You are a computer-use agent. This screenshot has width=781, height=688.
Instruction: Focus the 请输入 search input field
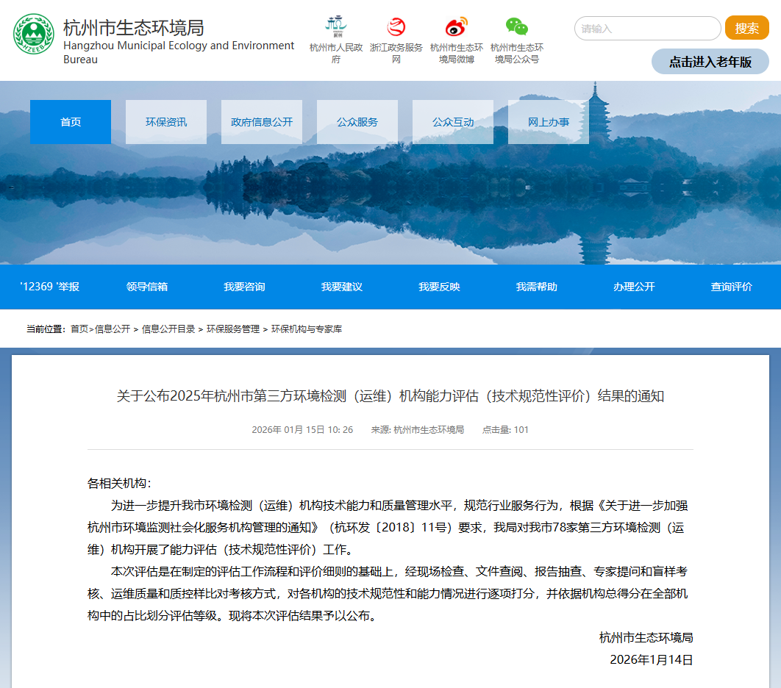point(647,29)
